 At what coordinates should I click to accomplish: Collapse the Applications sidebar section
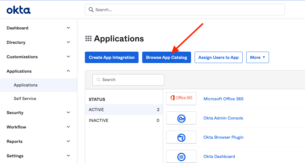click(x=68, y=71)
